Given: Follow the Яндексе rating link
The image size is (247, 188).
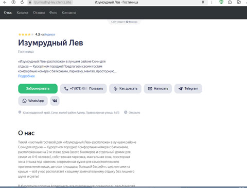Looking at the screenshot, I should tap(49, 35).
